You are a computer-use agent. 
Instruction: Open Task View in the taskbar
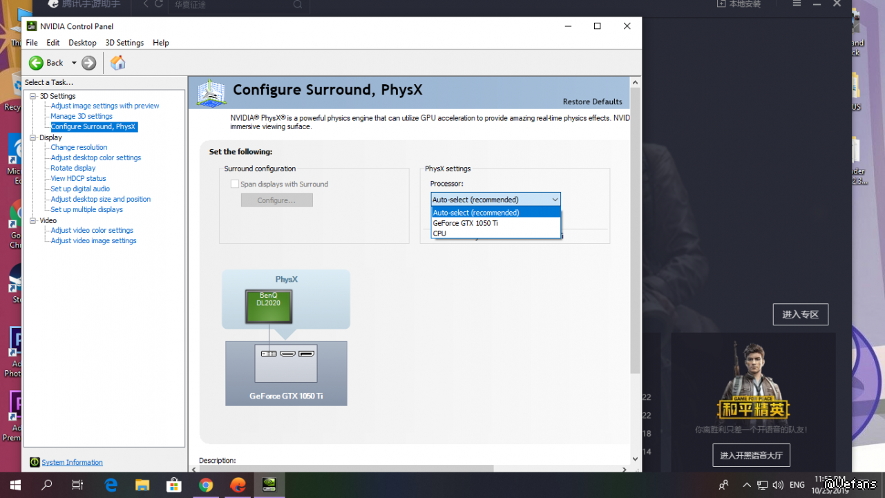[x=78, y=485]
